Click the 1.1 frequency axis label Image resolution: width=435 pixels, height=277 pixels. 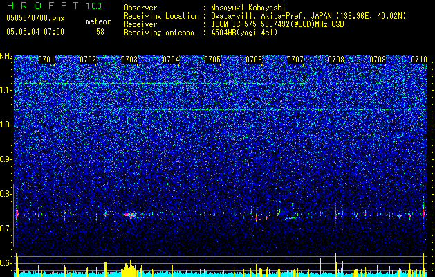click(6, 90)
